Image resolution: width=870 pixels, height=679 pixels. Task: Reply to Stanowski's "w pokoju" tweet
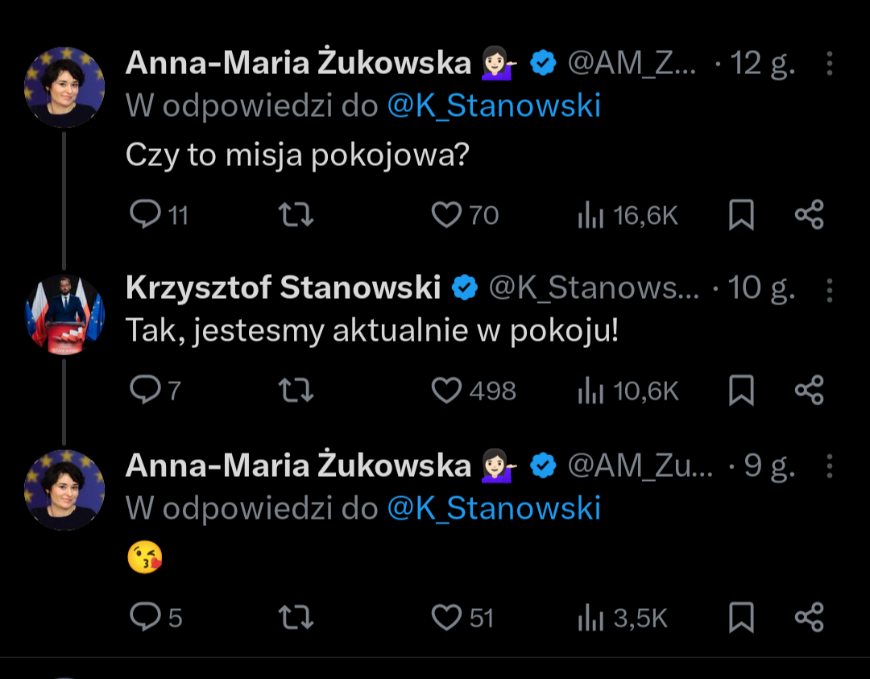(146, 391)
